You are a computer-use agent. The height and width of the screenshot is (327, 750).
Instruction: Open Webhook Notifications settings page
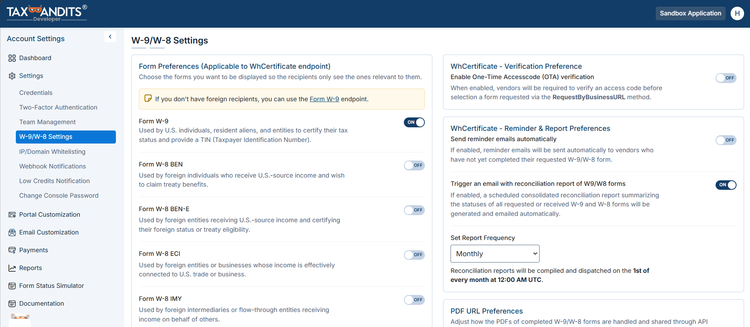pyautogui.click(x=53, y=166)
